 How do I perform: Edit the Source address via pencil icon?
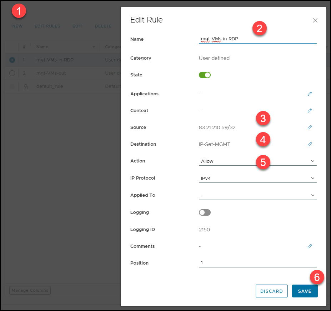pyautogui.click(x=310, y=127)
